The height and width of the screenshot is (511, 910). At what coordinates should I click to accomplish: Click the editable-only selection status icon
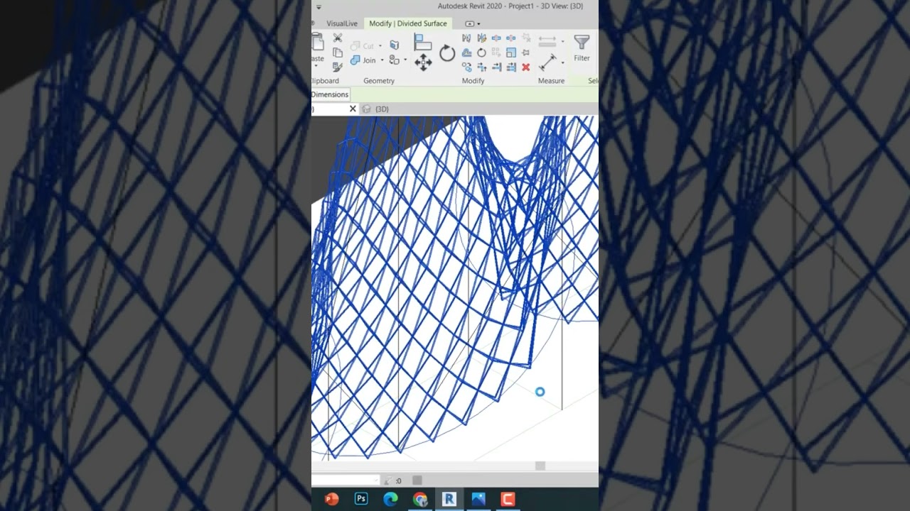coord(388,480)
